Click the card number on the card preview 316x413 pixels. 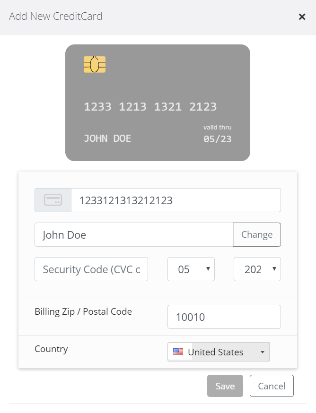point(150,107)
